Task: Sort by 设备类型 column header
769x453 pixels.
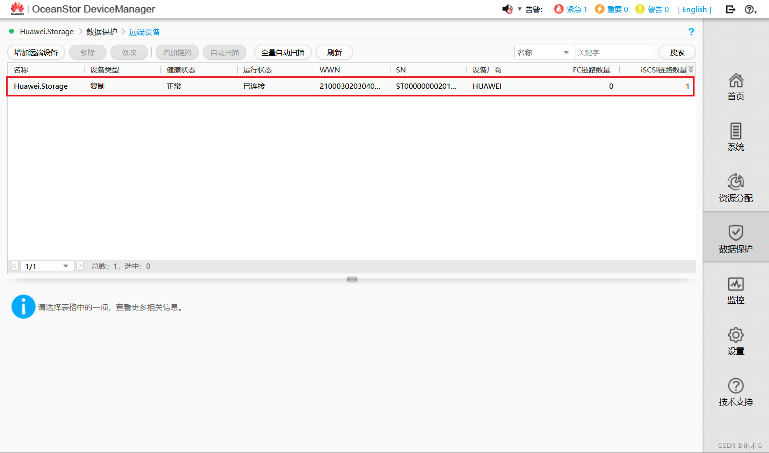Action: (x=105, y=70)
